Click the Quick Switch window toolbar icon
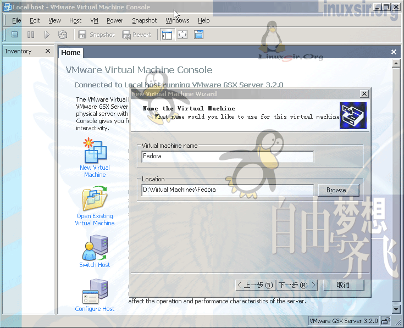This screenshot has width=404, height=328. pyautogui.click(x=198, y=35)
